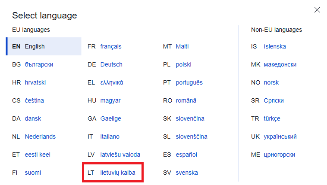The image size is (327, 185).
Task: Select suomi language
Action: coord(33,173)
